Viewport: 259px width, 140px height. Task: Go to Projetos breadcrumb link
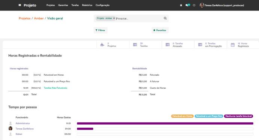pos(25,18)
